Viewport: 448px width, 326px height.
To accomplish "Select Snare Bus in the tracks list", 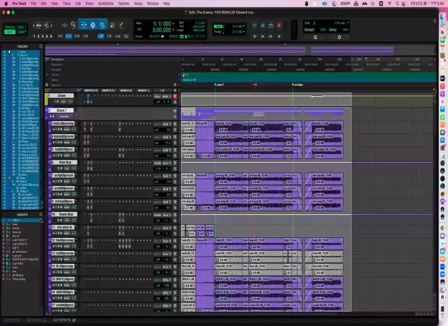I will [x=26, y=81].
